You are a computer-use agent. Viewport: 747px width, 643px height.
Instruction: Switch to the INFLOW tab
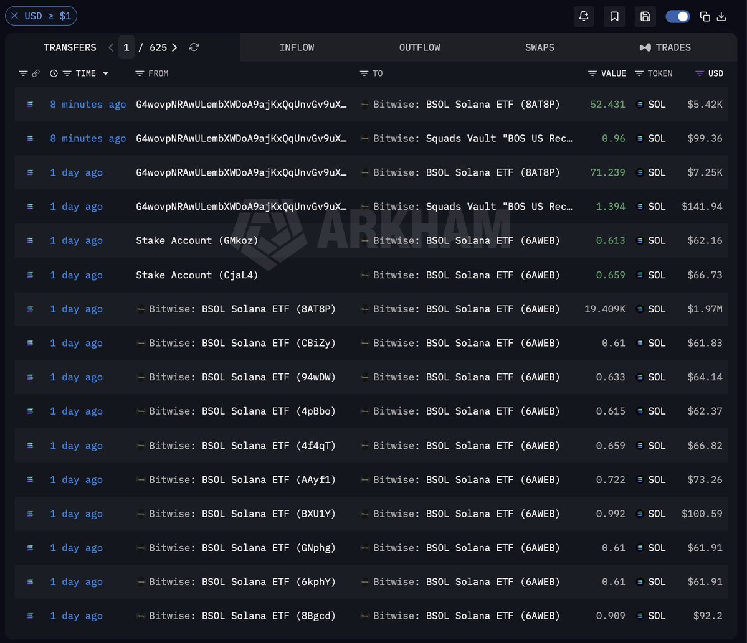point(297,47)
